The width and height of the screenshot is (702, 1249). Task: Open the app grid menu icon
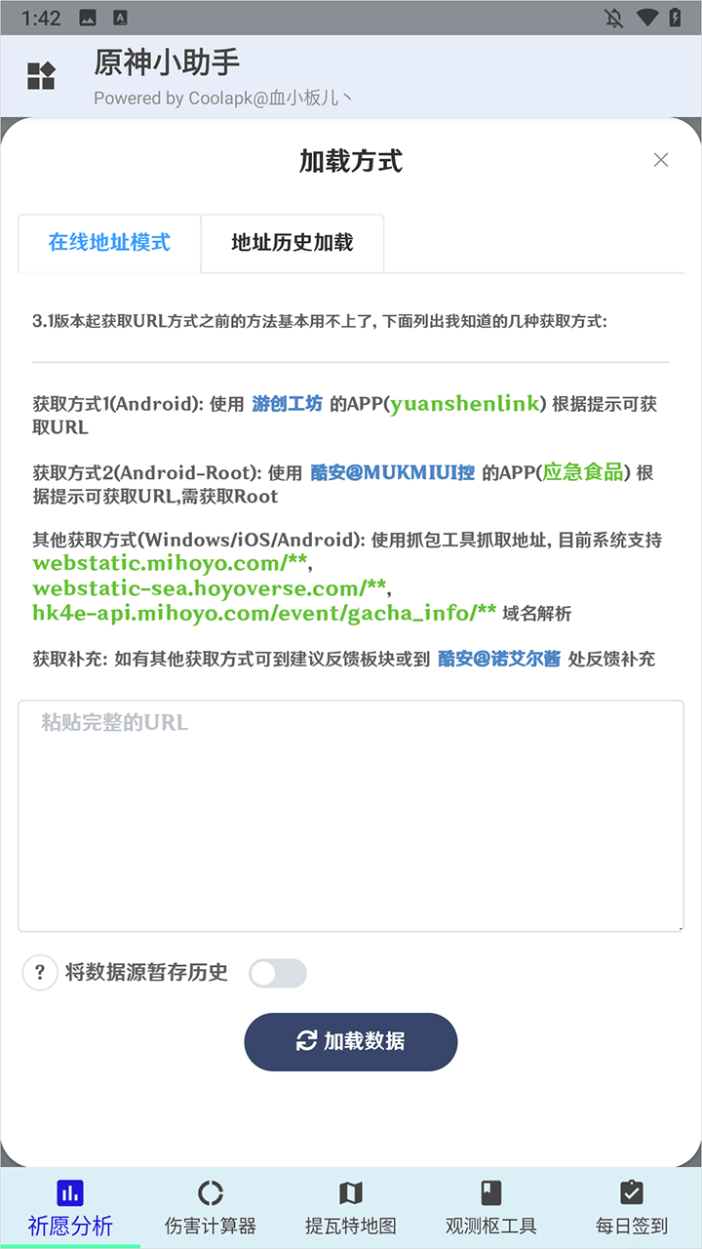click(x=41, y=76)
